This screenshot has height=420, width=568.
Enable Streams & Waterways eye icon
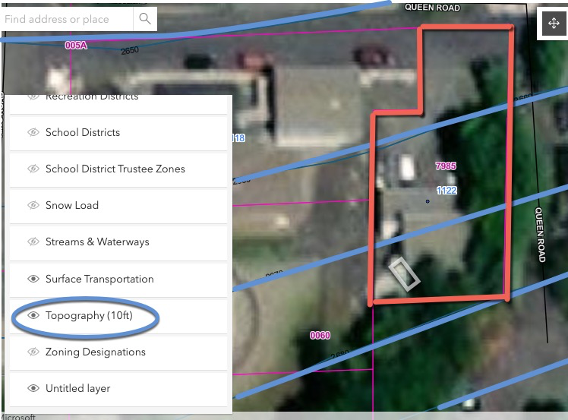33,242
